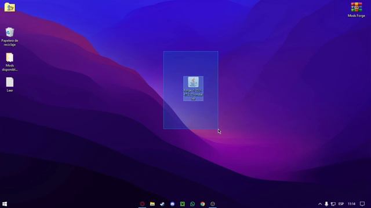Image resolution: width=371 pixels, height=208 pixels.
Task: Select the unnamed folder icon at top-left
Action: pyautogui.click(x=10, y=8)
